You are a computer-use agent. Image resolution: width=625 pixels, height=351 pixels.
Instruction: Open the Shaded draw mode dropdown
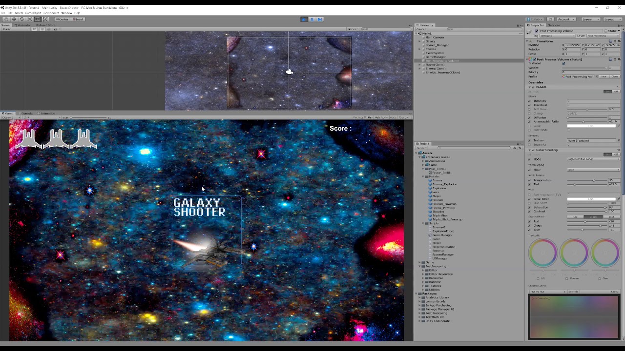click(16, 29)
